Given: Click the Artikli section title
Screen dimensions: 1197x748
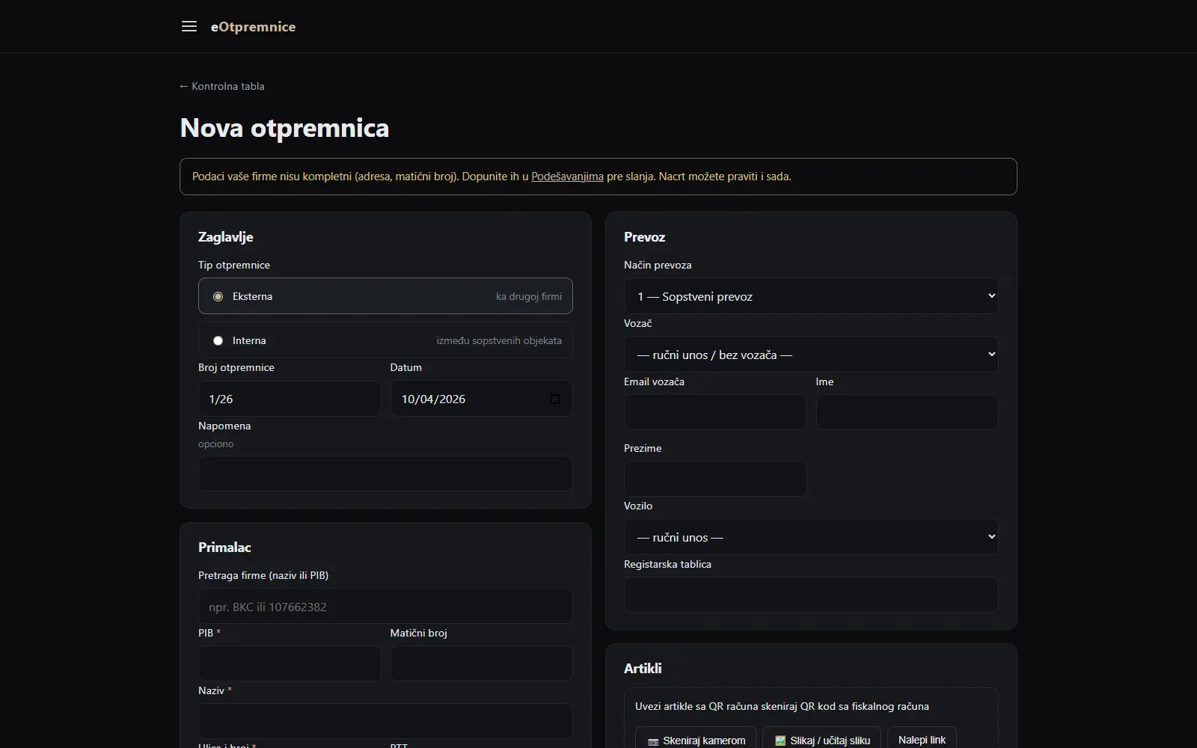Looking at the screenshot, I should [643, 669].
